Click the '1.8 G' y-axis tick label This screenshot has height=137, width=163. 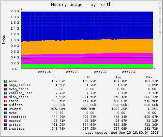point(15,17)
